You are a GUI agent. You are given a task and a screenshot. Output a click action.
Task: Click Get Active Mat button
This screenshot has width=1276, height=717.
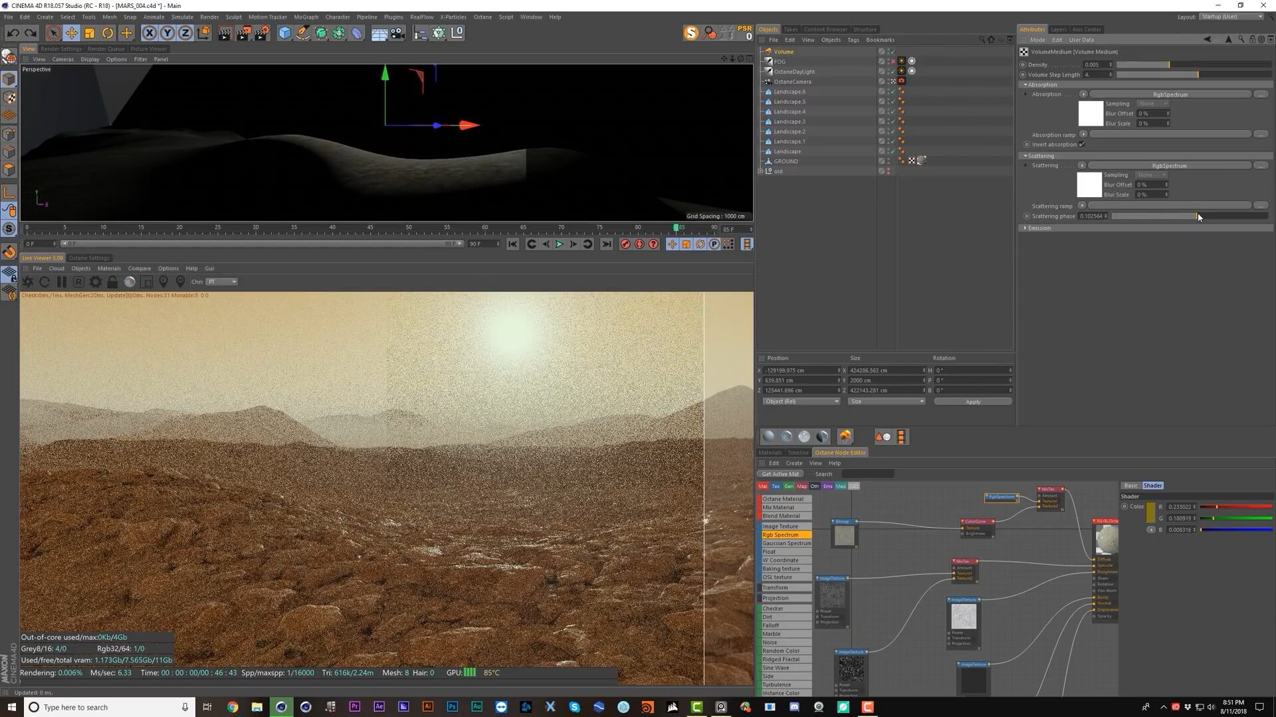tap(780, 474)
